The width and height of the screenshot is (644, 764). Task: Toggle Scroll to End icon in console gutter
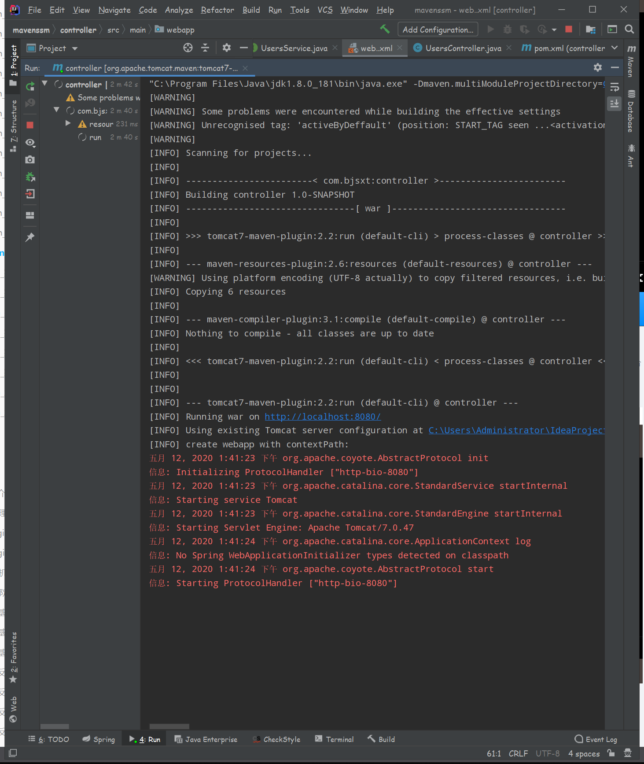[615, 104]
